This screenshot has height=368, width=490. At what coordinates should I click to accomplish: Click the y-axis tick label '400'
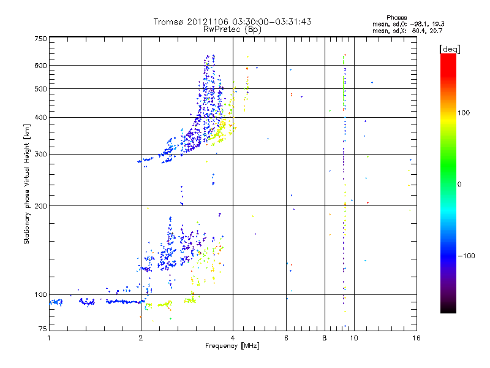40,118
